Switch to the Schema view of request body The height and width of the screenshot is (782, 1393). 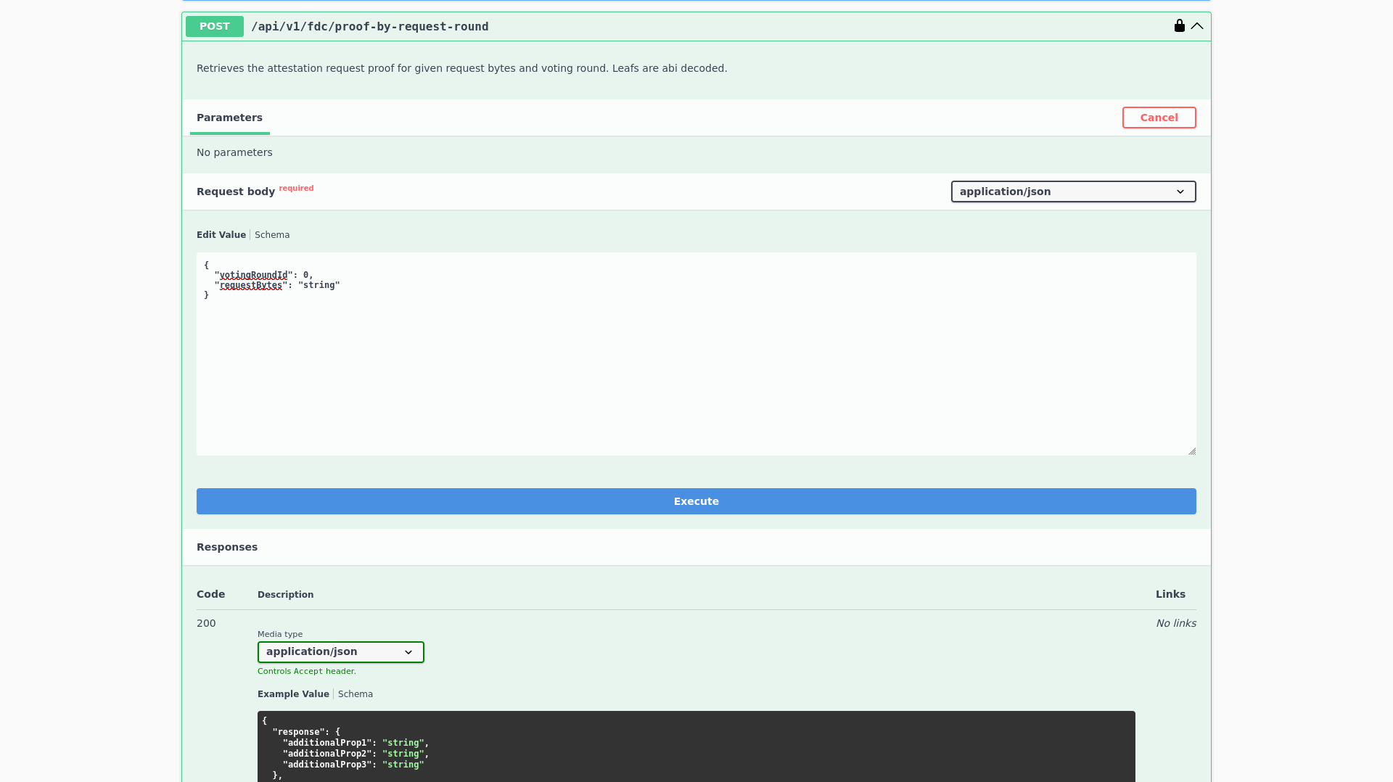[x=272, y=234]
